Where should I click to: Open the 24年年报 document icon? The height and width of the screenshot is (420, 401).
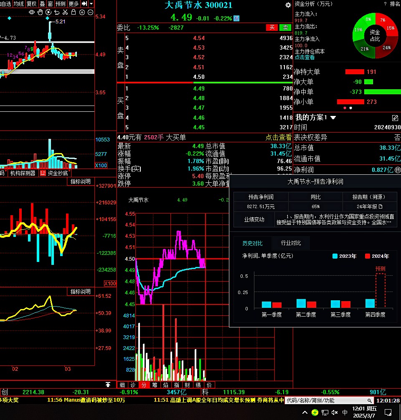[x=381, y=206]
